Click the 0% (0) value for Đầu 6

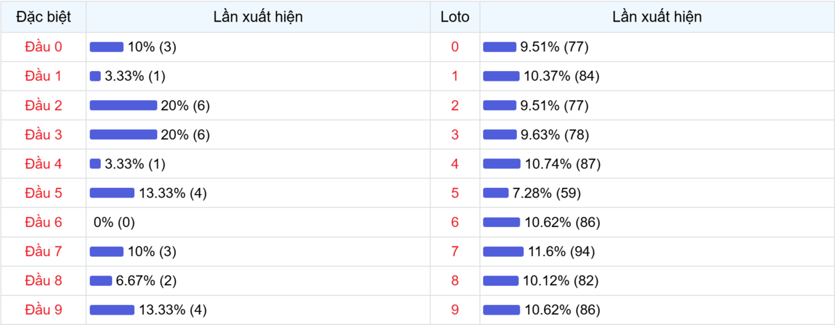coord(114,223)
